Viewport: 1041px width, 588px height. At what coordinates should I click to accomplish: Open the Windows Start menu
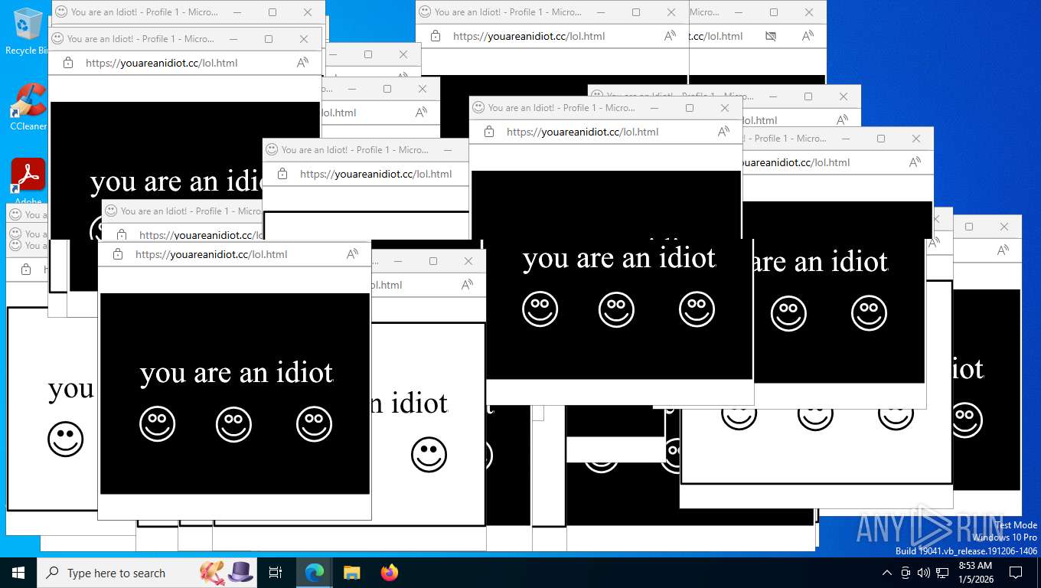click(18, 573)
